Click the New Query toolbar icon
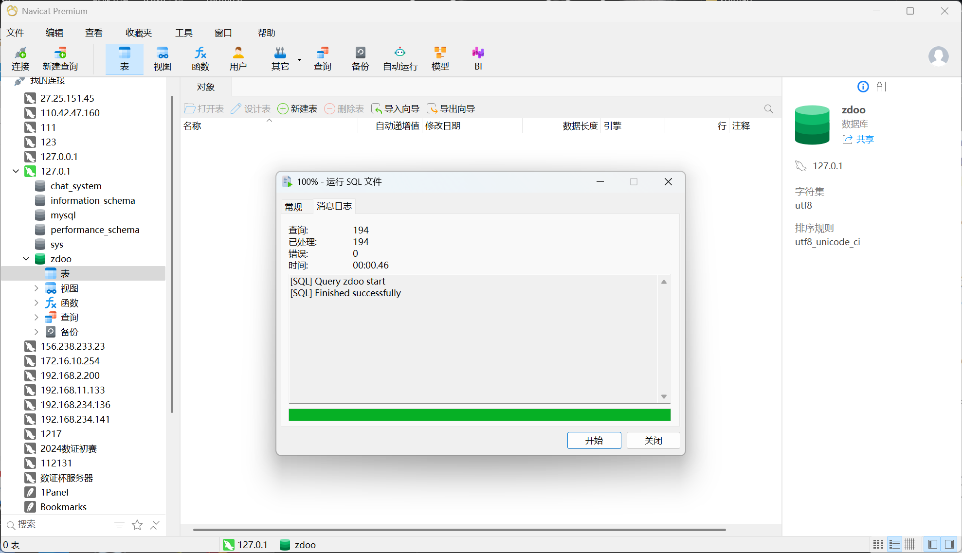Screen dimensions: 962x553 pyautogui.click(x=60, y=58)
